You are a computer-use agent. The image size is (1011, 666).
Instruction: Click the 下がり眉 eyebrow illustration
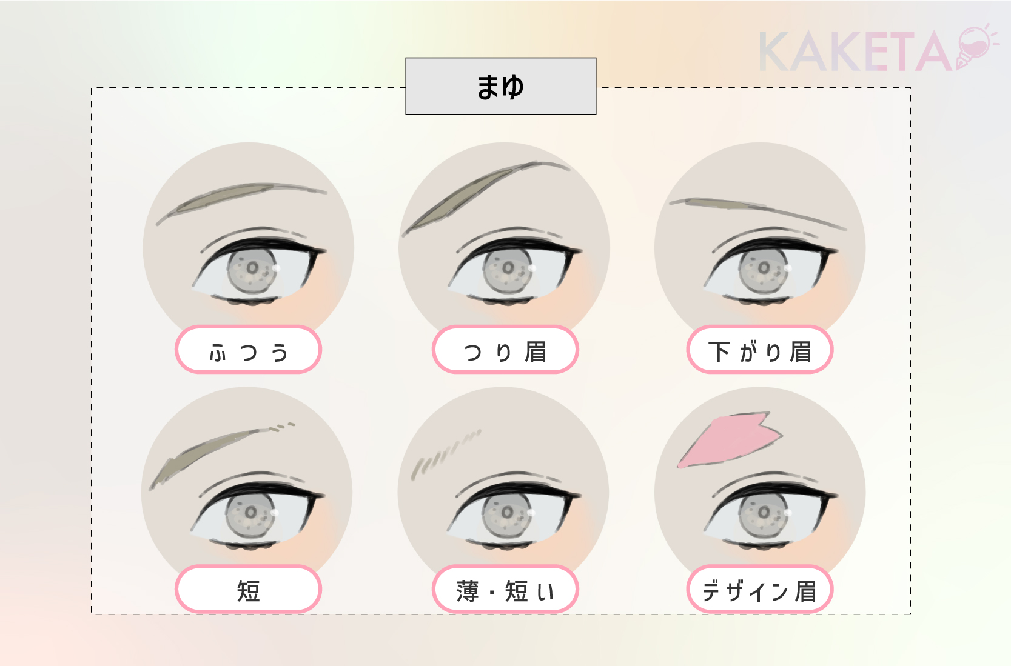click(x=760, y=242)
